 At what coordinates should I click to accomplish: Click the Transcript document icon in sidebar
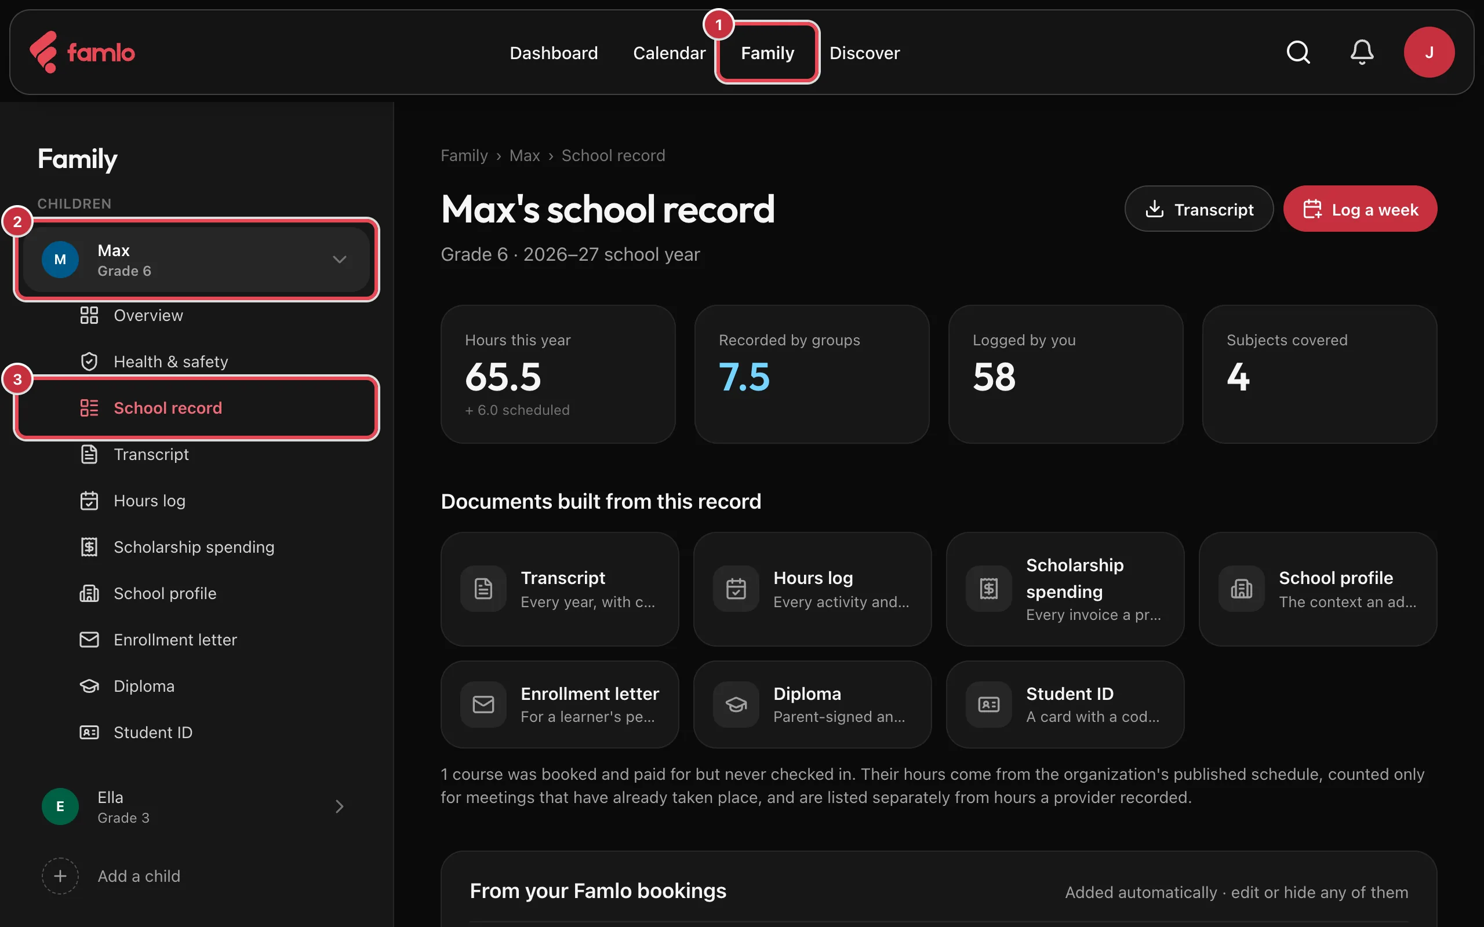coord(89,454)
